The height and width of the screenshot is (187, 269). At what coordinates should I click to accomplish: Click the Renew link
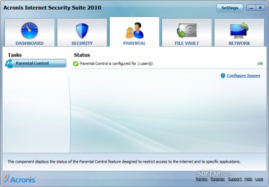click(202, 179)
